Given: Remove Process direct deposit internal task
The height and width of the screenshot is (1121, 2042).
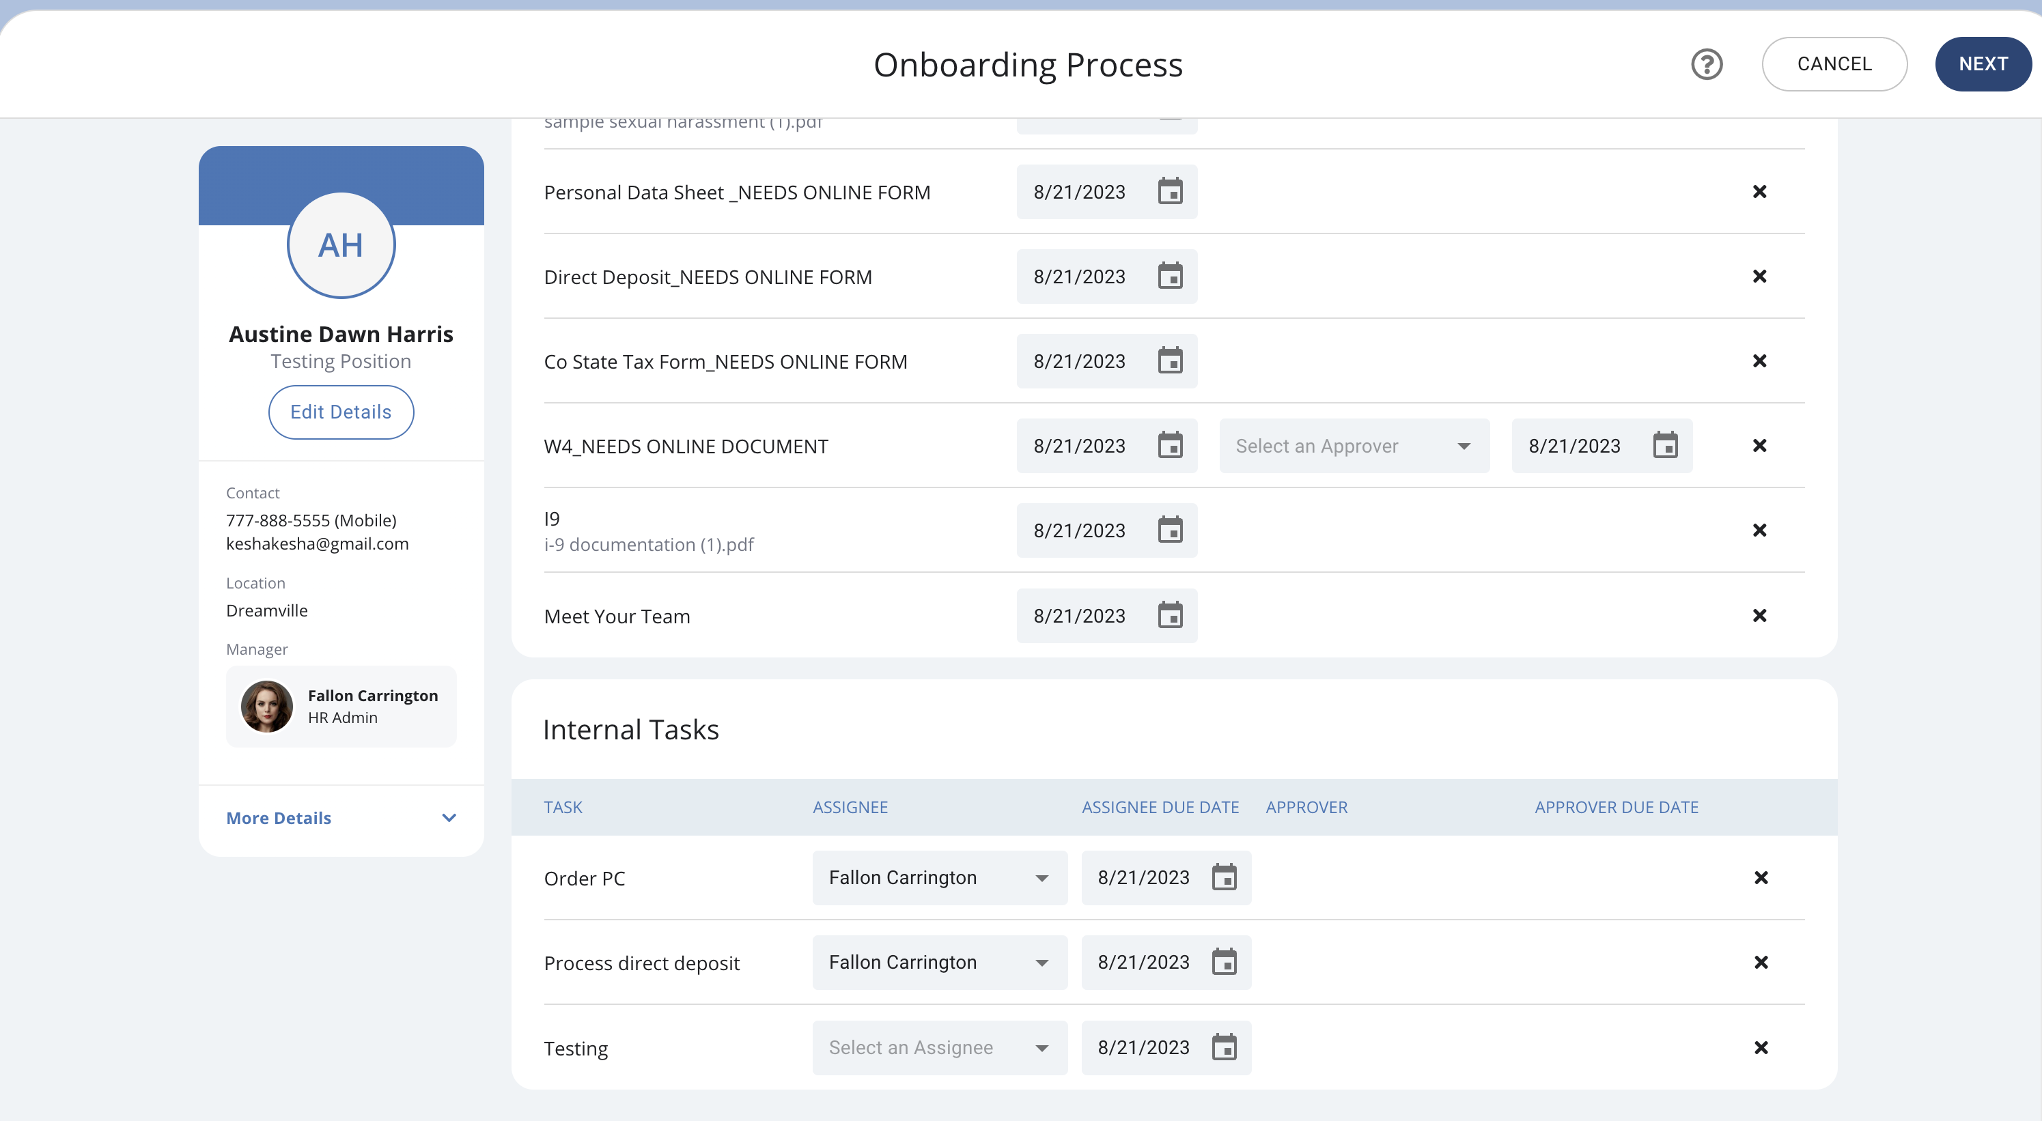Looking at the screenshot, I should pos(1761,963).
